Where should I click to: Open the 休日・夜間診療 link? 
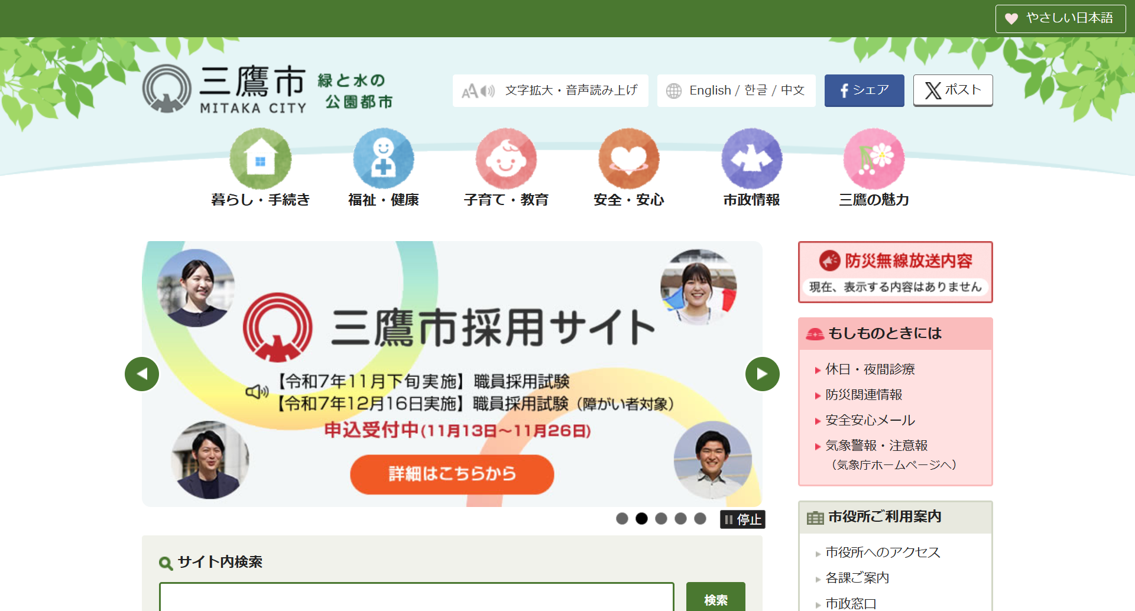point(870,369)
